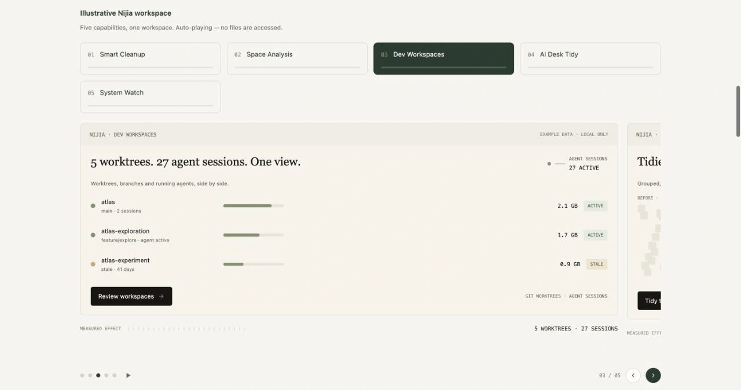The height and width of the screenshot is (390, 741).
Task: Go to the next slide arrow
Action: [653, 376]
